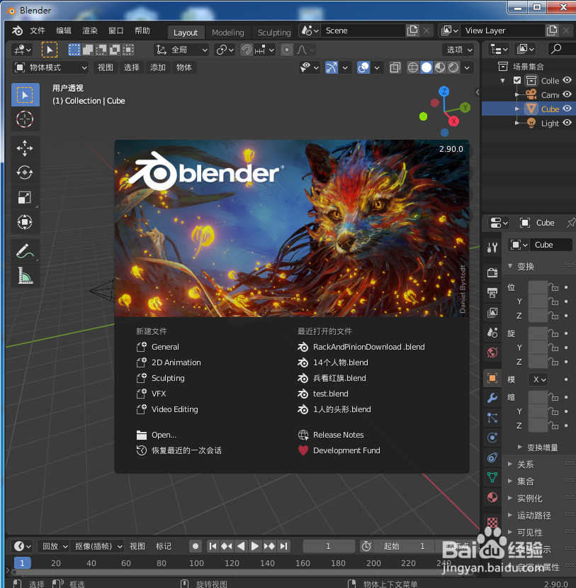Jump to frame end in the timeline
Viewport: 576px width, 588px height.
tap(284, 546)
